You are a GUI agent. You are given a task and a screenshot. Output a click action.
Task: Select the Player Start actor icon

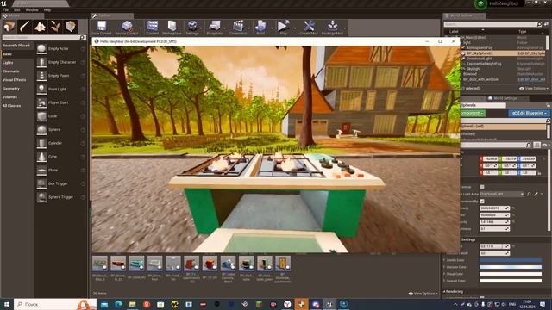tap(41, 102)
